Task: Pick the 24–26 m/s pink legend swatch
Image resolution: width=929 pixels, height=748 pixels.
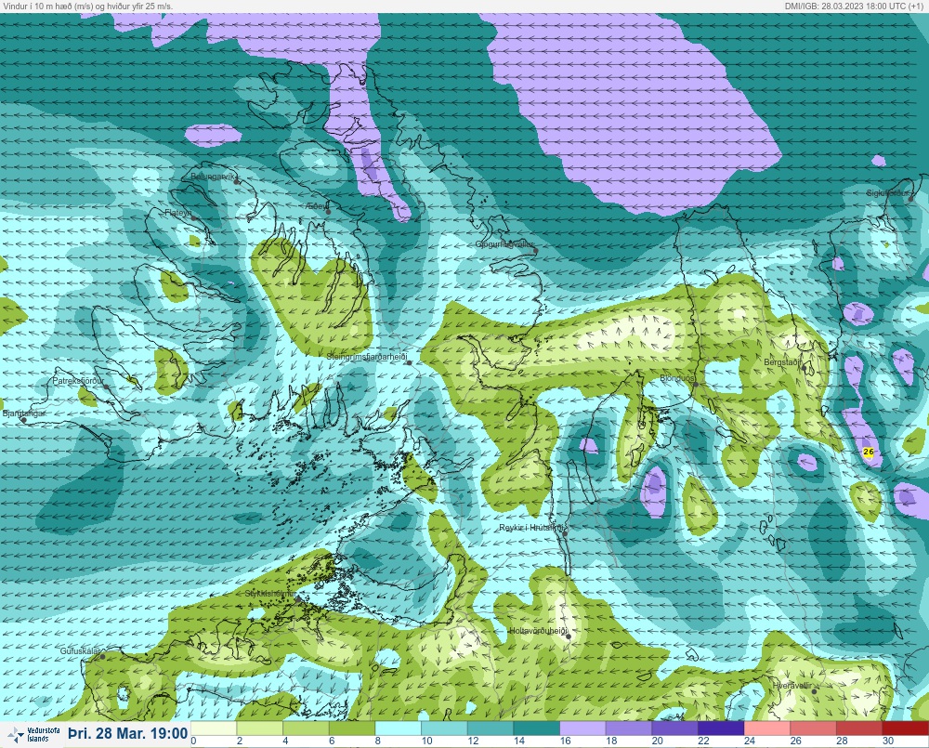Action: [x=768, y=728]
